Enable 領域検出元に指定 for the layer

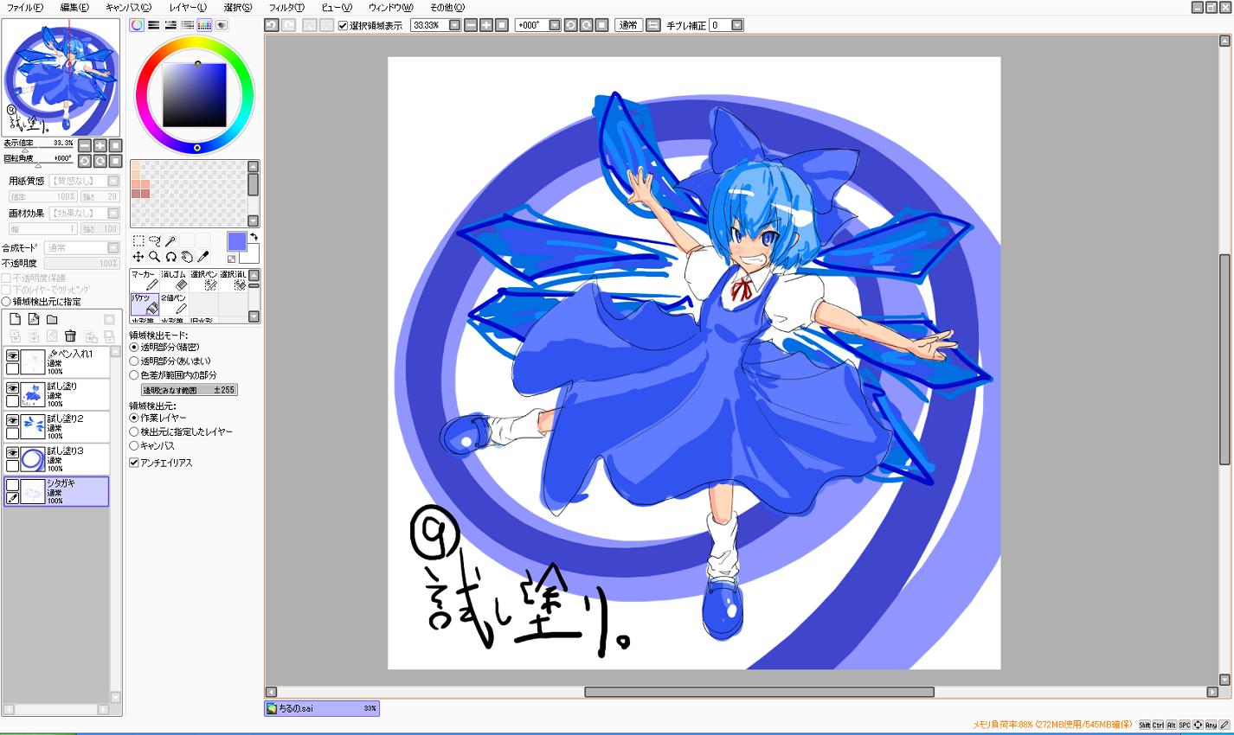[x=6, y=302]
